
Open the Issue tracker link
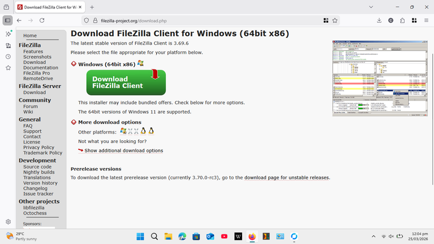38,194
